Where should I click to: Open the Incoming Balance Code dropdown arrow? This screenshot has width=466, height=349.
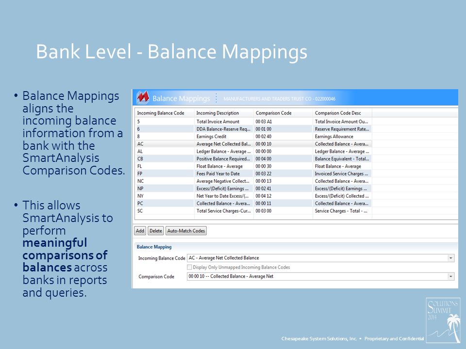[x=451, y=258]
